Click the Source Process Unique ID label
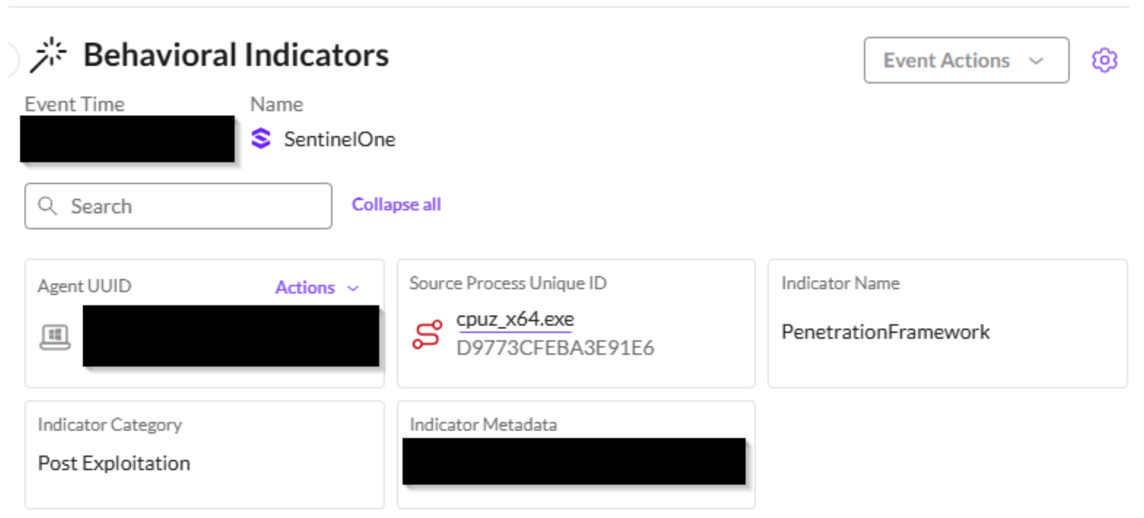The image size is (1144, 518). pyautogui.click(x=507, y=283)
